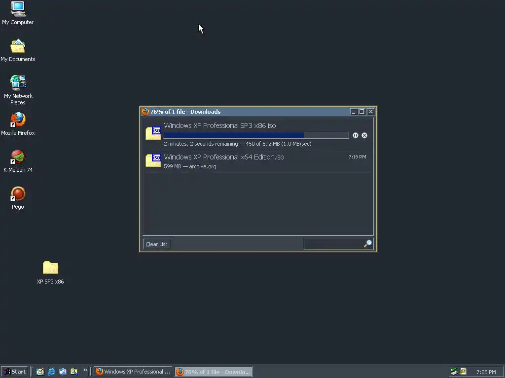
Task: Click the 599 MB — archive.org text
Action: (190, 166)
